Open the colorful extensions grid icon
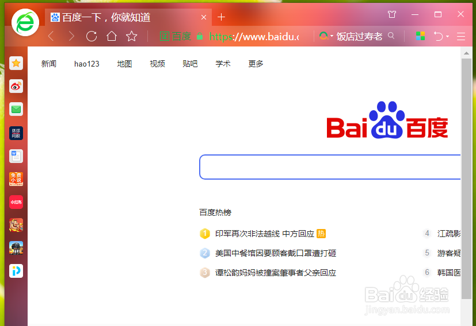The height and width of the screenshot is (326, 476). pyautogui.click(x=420, y=36)
